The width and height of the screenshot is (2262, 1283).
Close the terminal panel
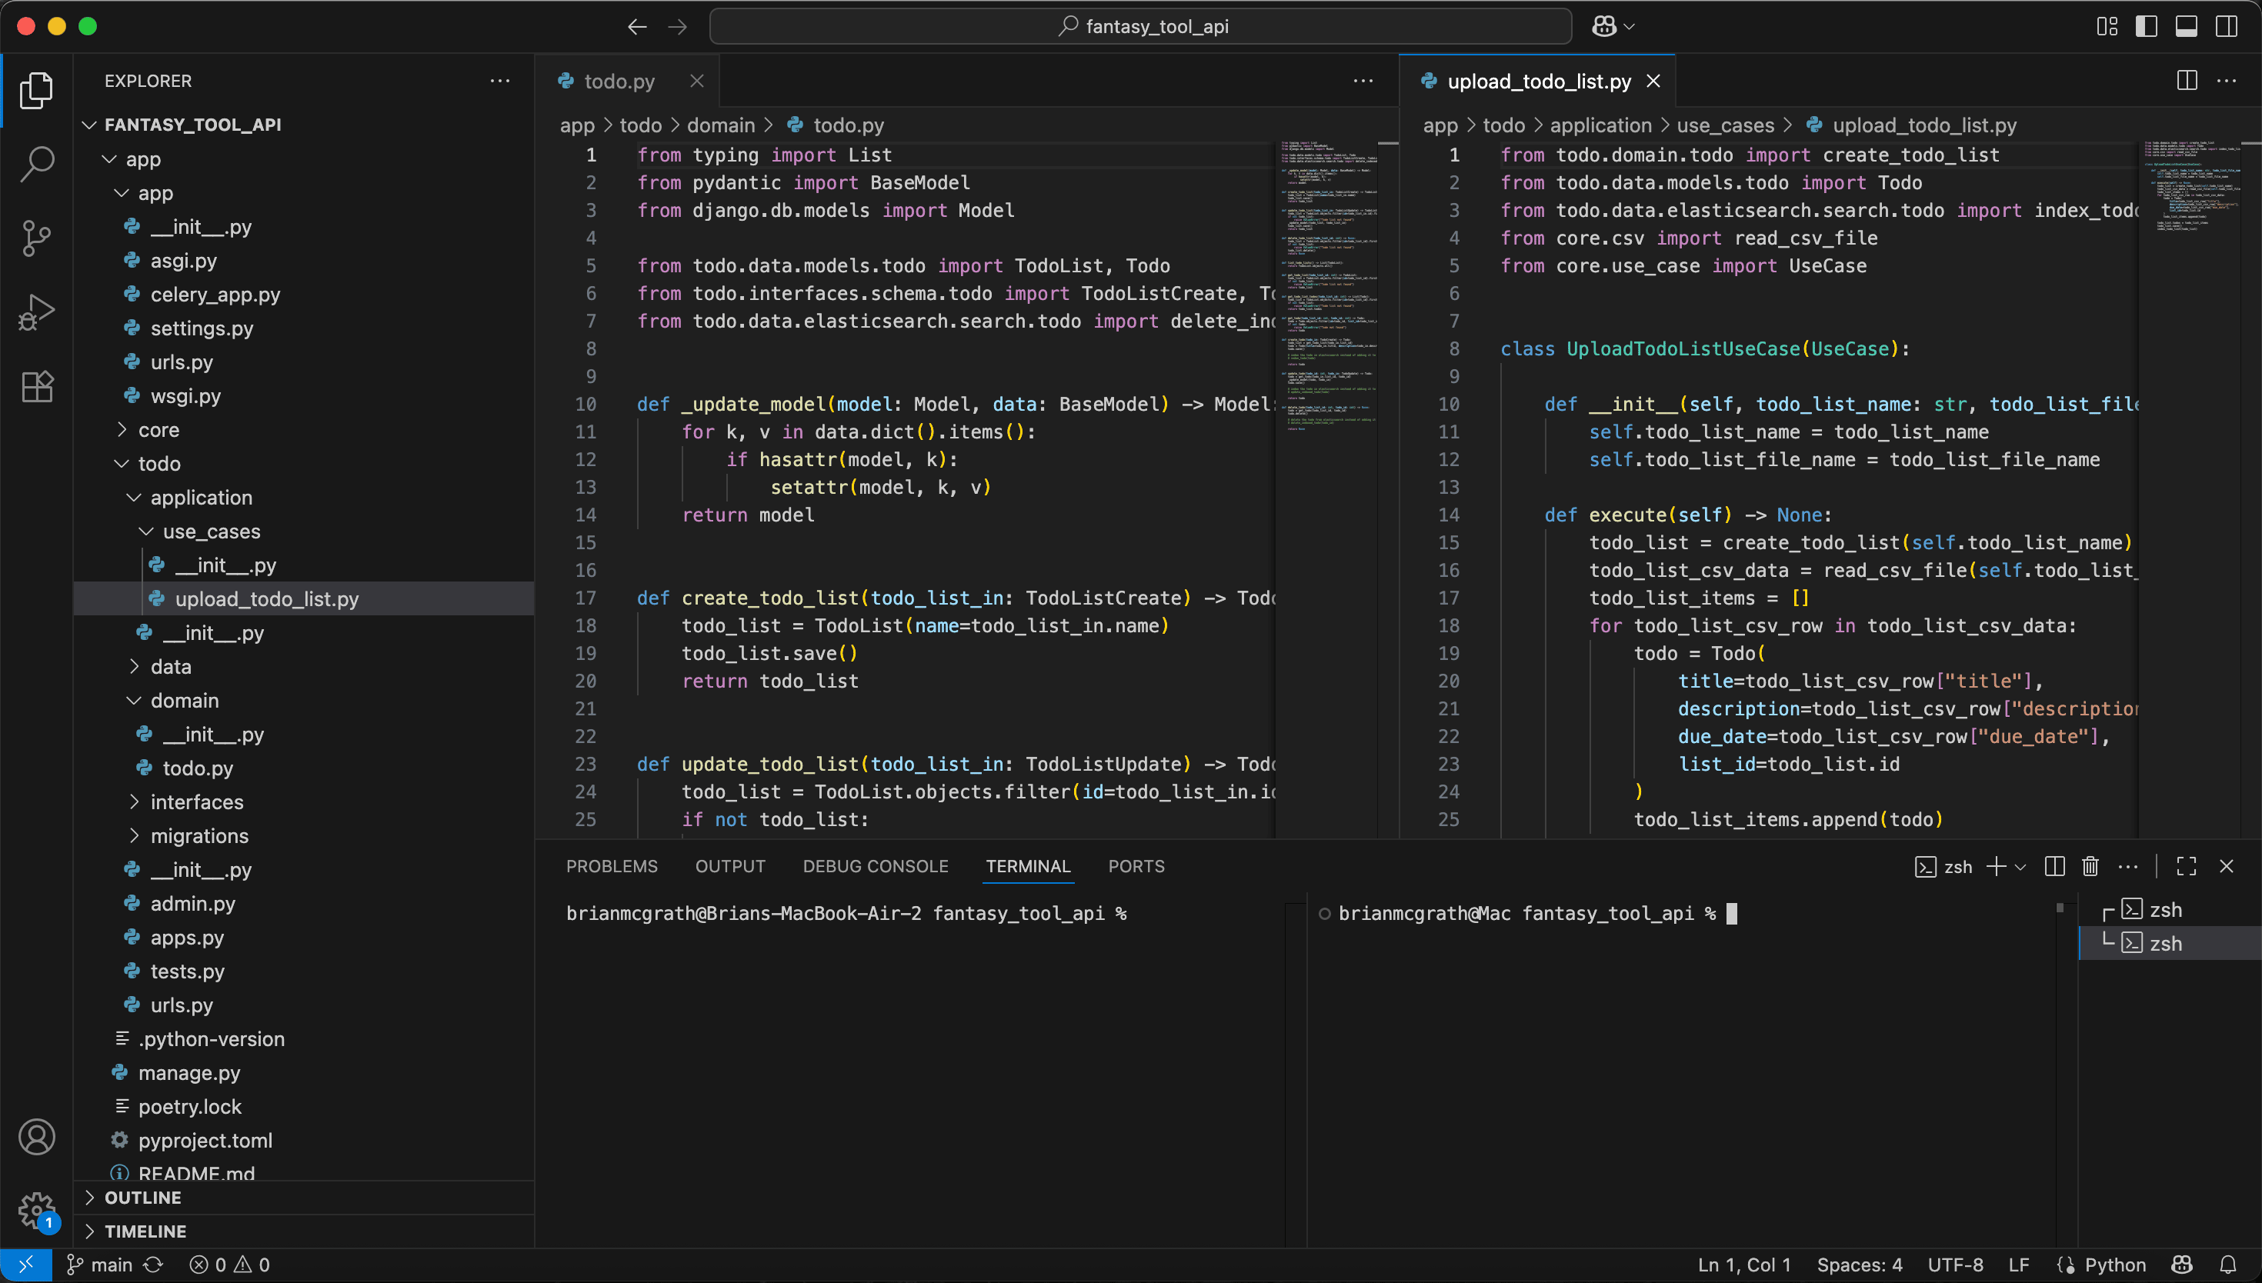pos(2227,866)
